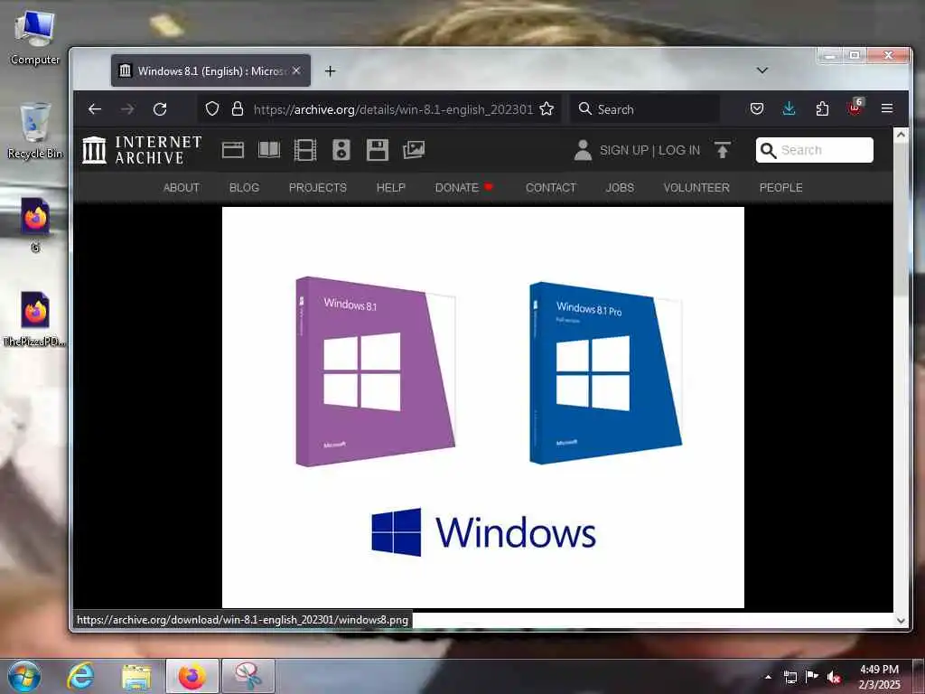925x694 pixels.
Task: Click the page scrollbar down arrow
Action: [x=901, y=620]
